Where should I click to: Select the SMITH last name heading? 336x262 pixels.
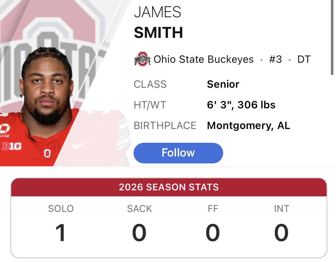158,32
